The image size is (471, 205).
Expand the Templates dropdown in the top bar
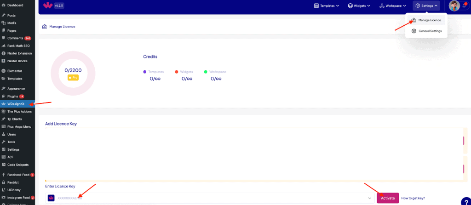click(x=327, y=6)
